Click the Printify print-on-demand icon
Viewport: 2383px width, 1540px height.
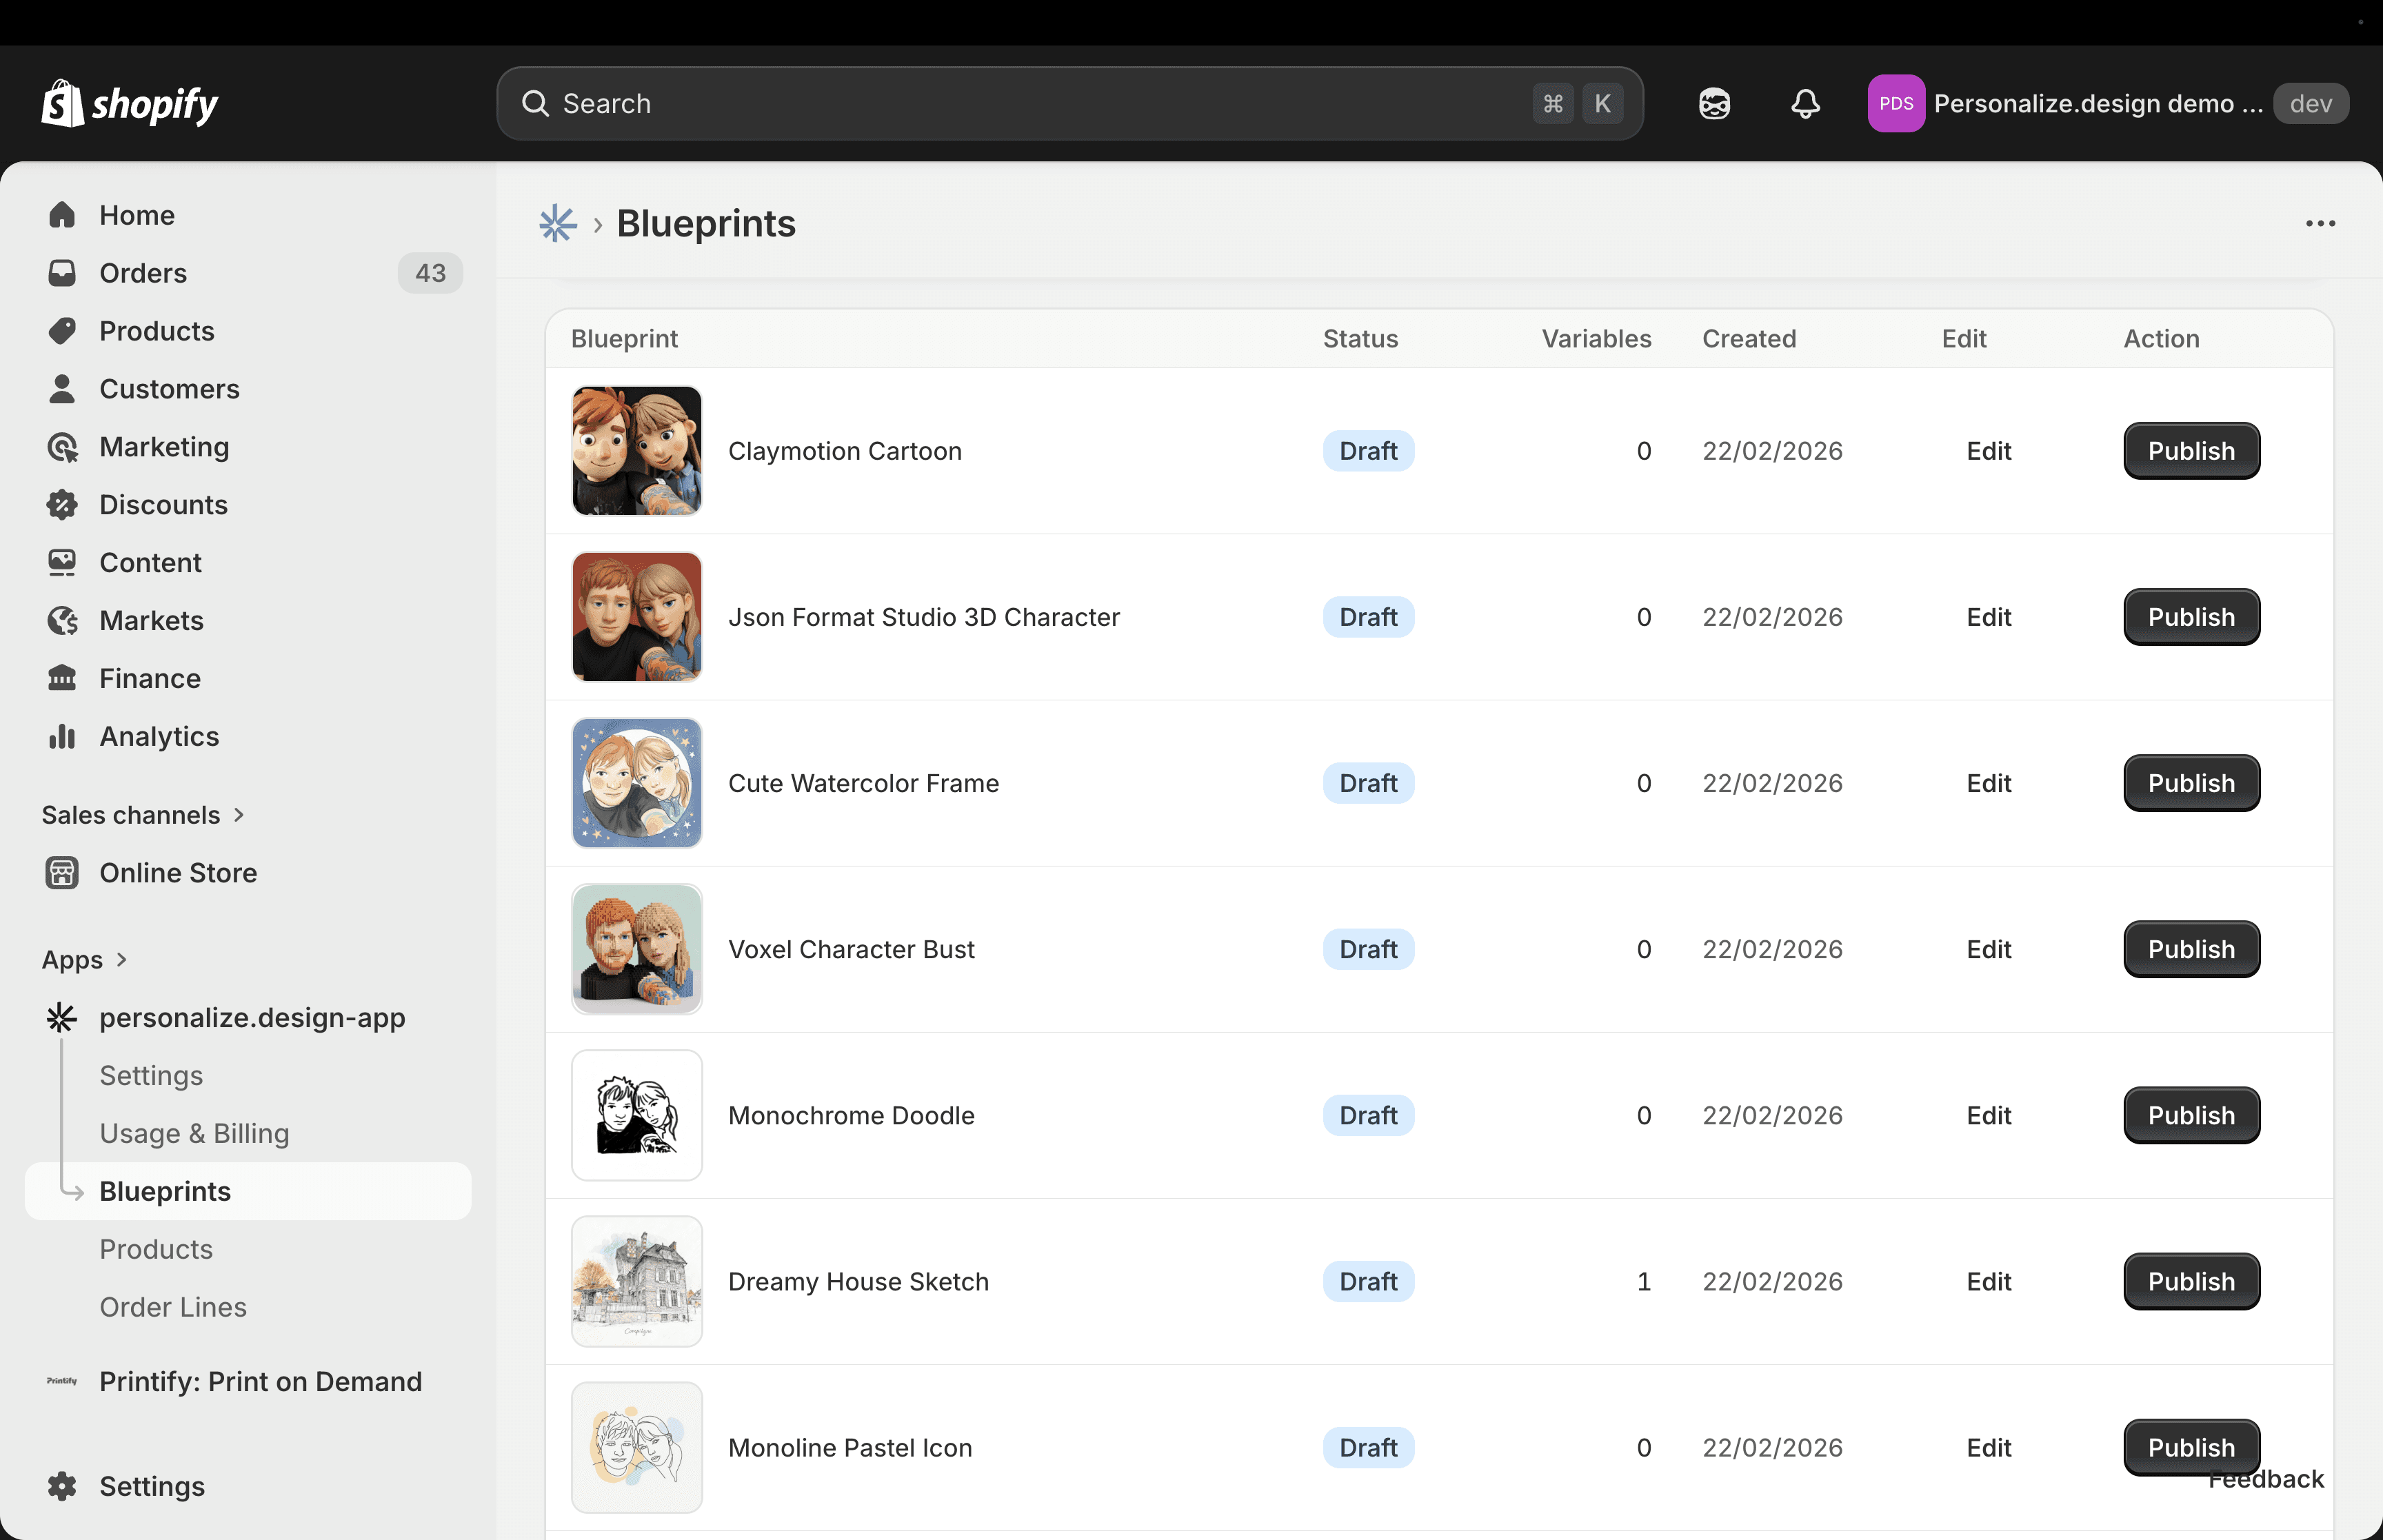point(61,1381)
